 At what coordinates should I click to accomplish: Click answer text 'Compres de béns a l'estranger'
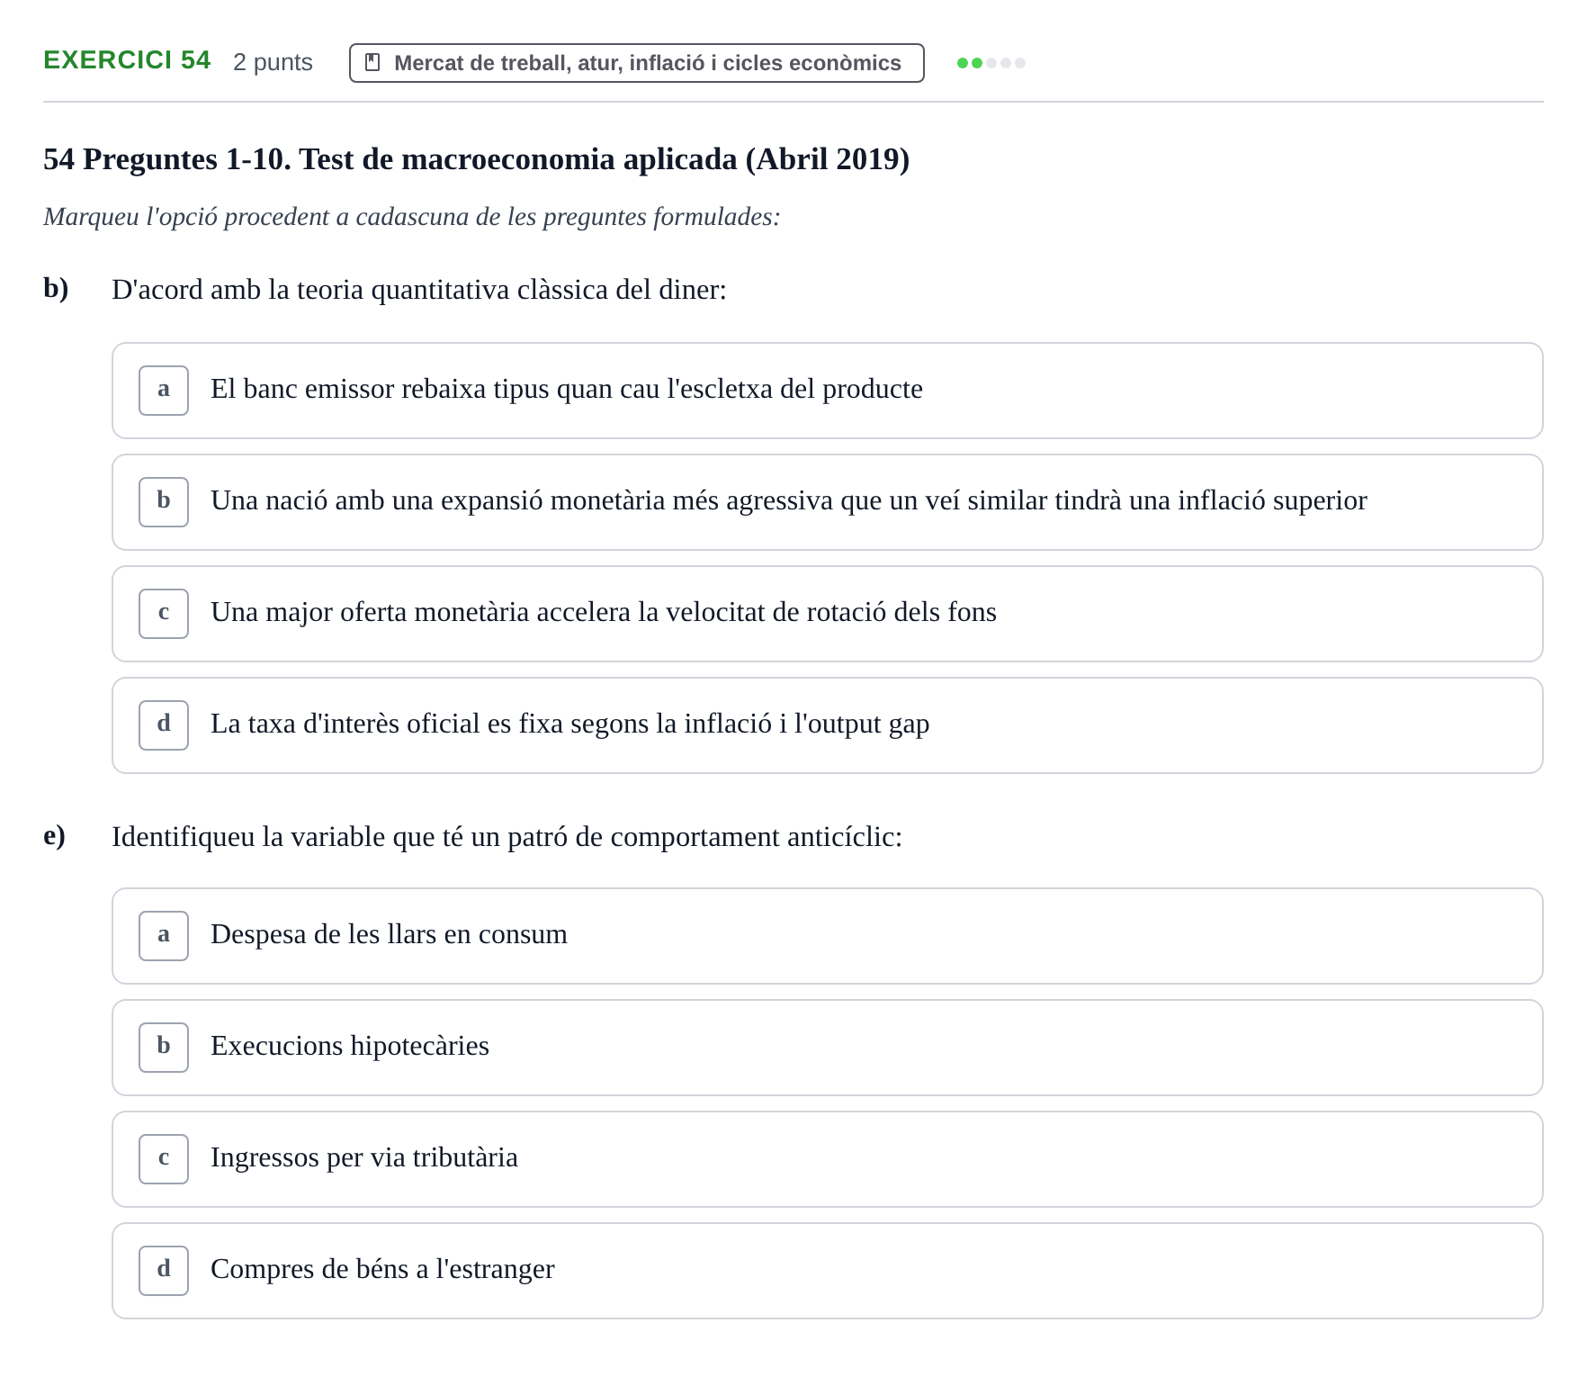point(382,1269)
